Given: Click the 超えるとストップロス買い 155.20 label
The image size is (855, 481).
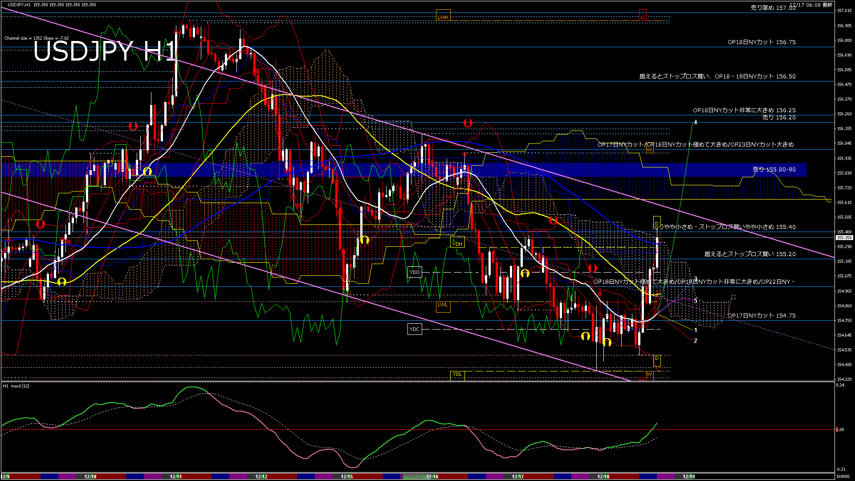Looking at the screenshot, I should click(x=749, y=254).
